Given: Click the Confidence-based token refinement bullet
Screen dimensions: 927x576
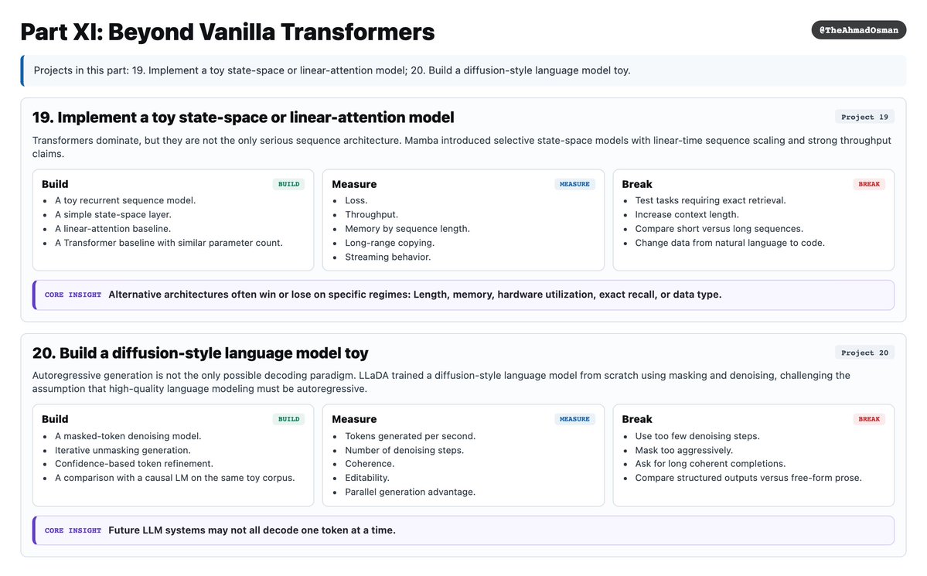Looking at the screenshot, I should 134,464.
